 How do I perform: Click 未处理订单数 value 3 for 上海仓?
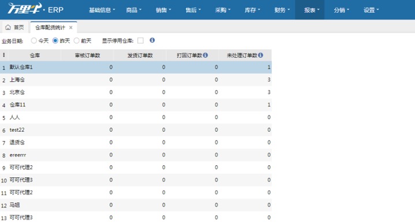tap(269, 80)
